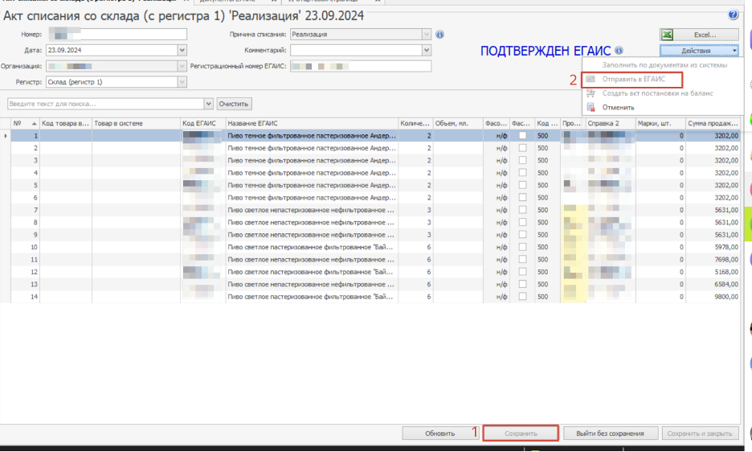Choose Отменить in the actions menu

(618, 108)
